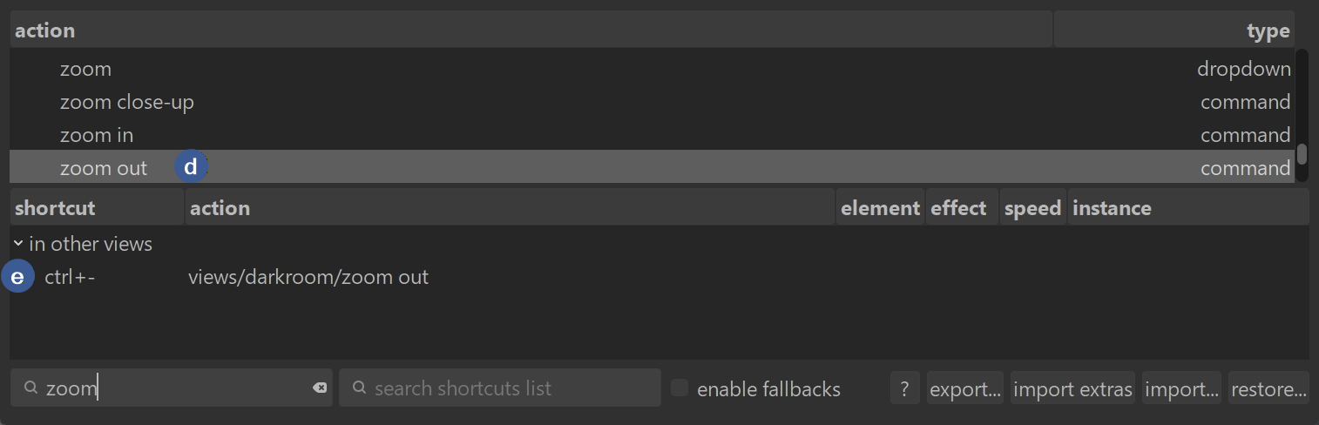Click the magnifier icon beside zoom text

[x=30, y=388]
